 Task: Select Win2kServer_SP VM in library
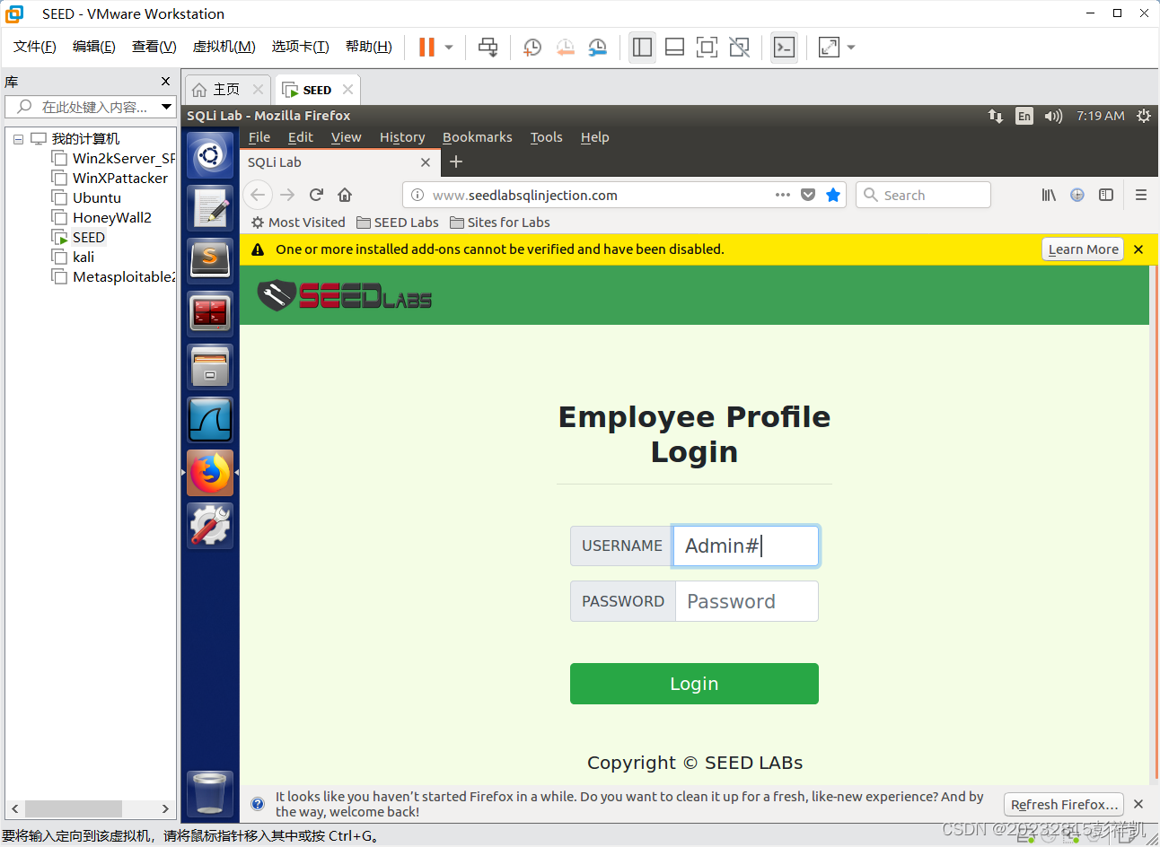coord(113,159)
